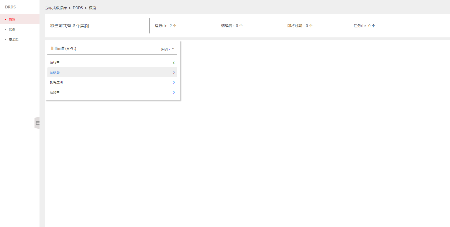Open 实例 in the sidebar
The width and height of the screenshot is (450, 227).
coord(20,29)
